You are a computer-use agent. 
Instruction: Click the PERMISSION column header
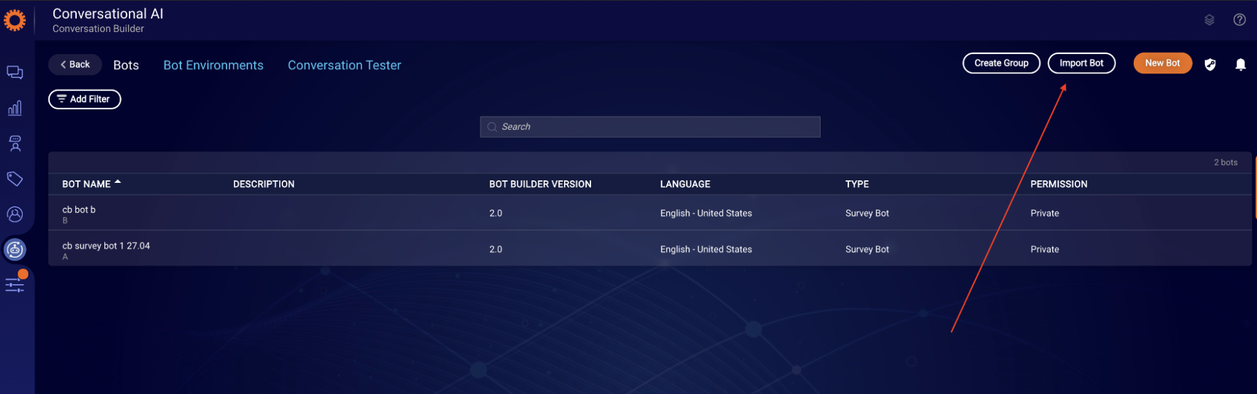point(1058,184)
